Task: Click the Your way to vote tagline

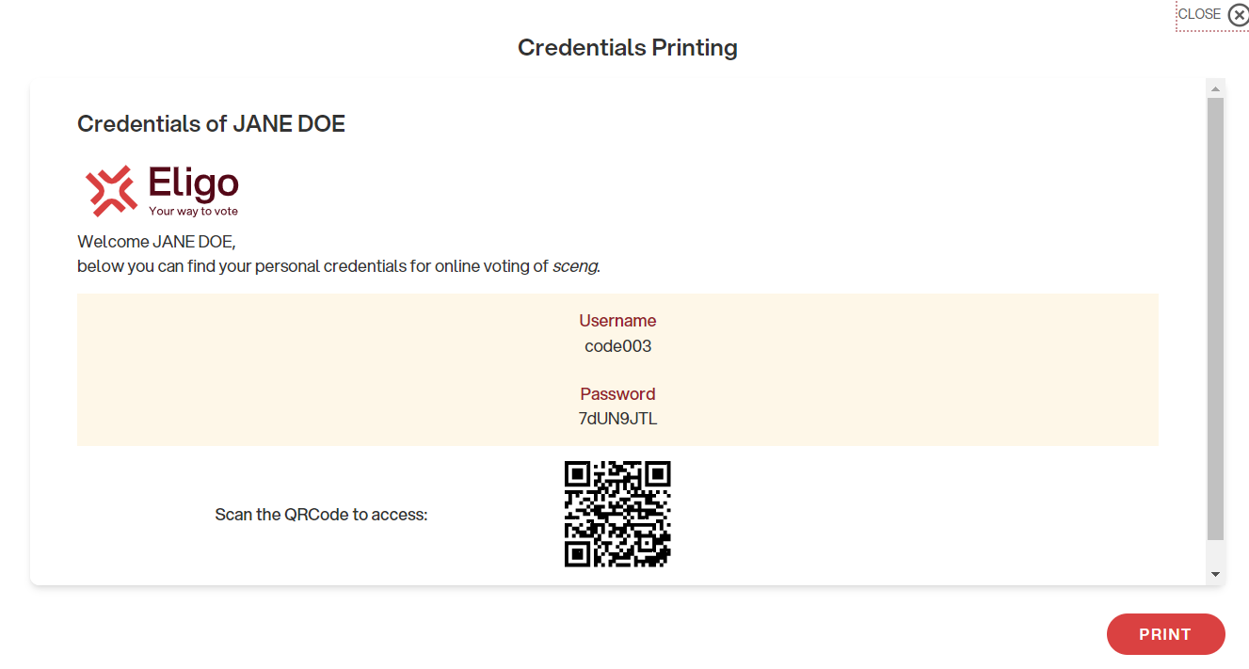Action: point(194,211)
